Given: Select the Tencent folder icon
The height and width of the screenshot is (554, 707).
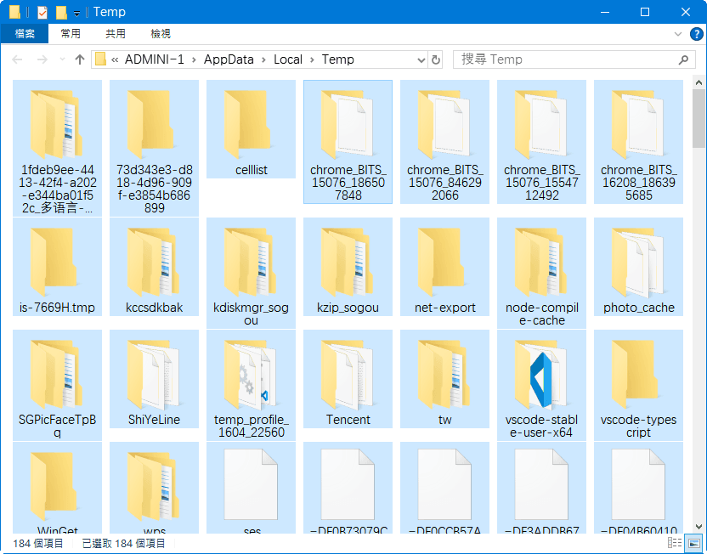Looking at the screenshot, I should pos(348,374).
